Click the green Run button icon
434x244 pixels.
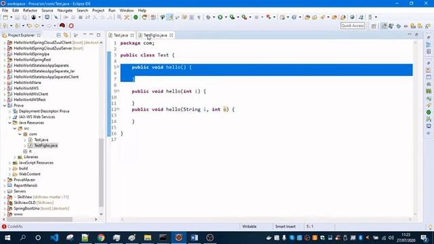point(220,17)
